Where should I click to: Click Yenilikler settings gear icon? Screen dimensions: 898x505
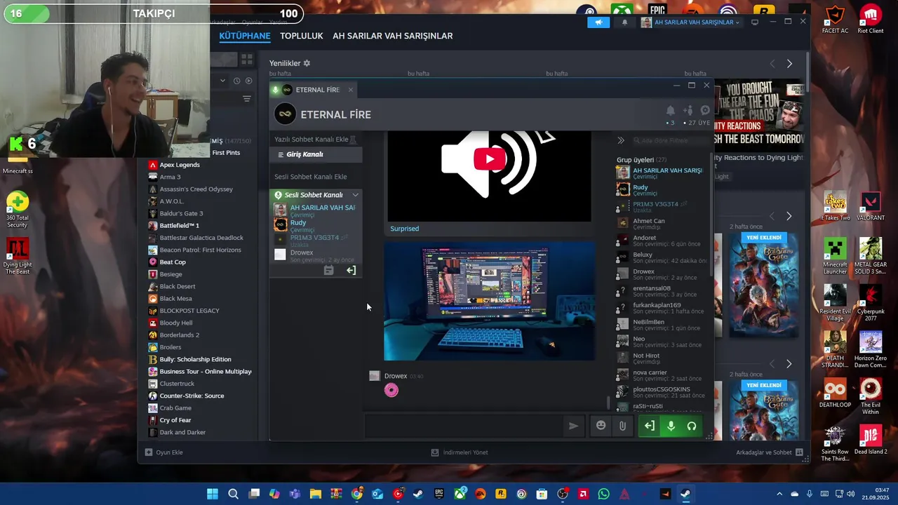[x=307, y=63]
